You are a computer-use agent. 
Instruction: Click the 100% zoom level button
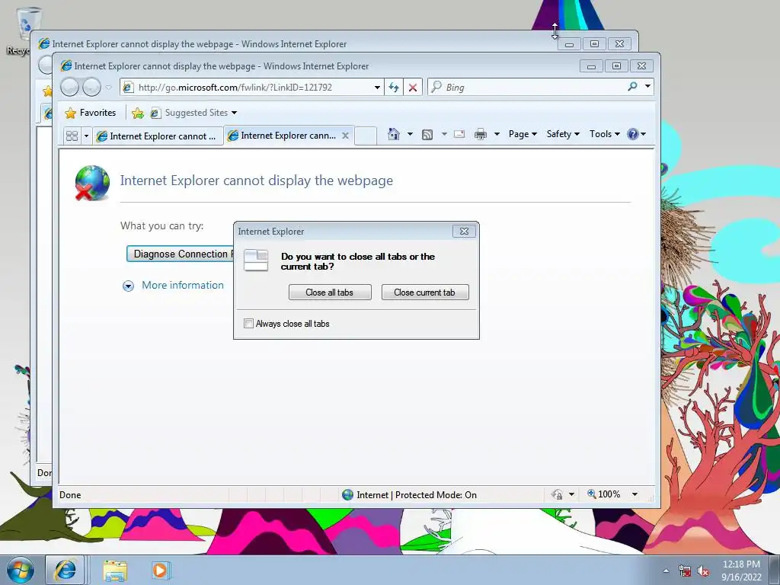pyautogui.click(x=604, y=494)
